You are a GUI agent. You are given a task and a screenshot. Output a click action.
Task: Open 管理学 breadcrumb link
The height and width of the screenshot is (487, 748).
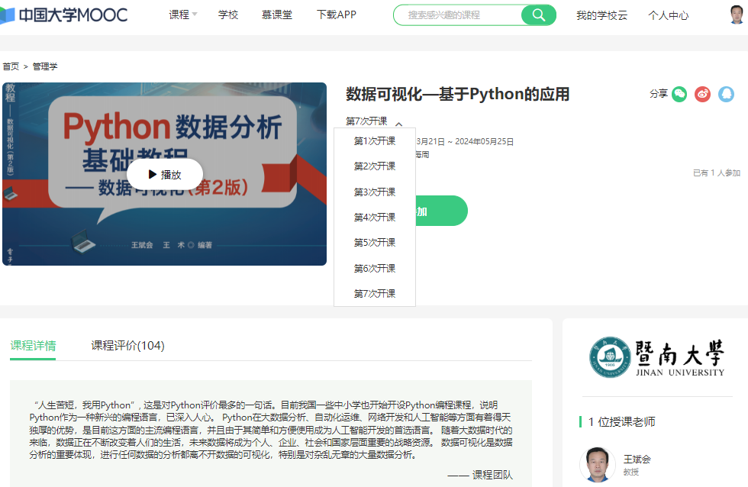coord(45,66)
